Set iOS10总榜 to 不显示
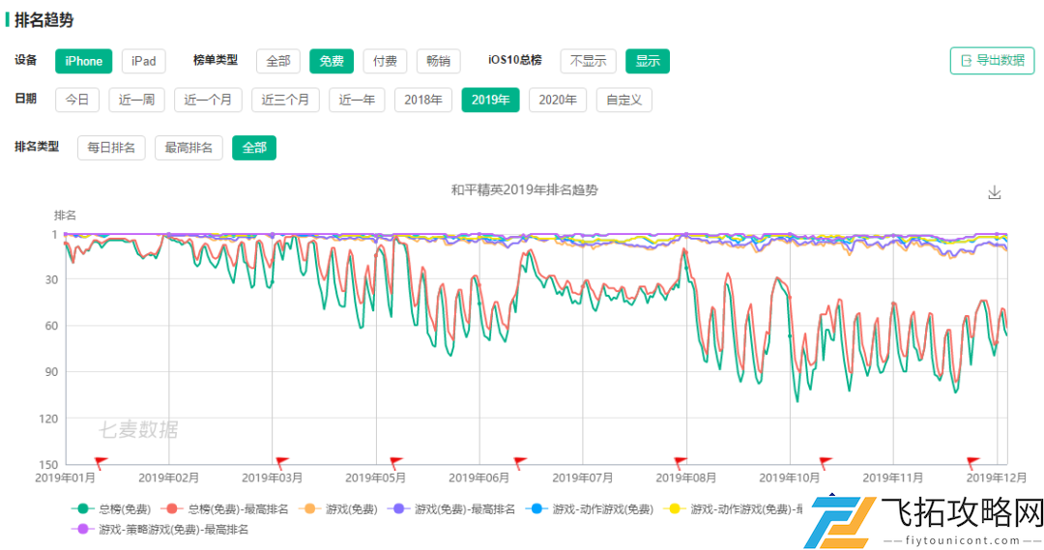The image size is (1044, 550). point(588,61)
